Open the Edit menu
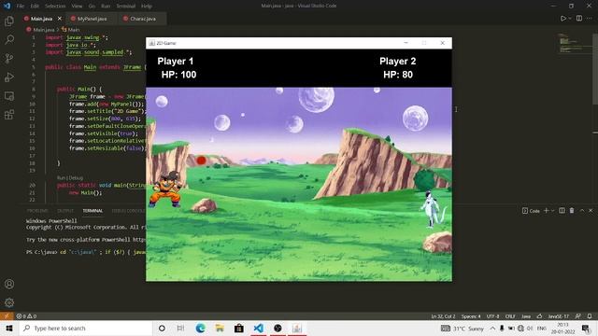Screen dimensions: 598x336 point(35,7)
